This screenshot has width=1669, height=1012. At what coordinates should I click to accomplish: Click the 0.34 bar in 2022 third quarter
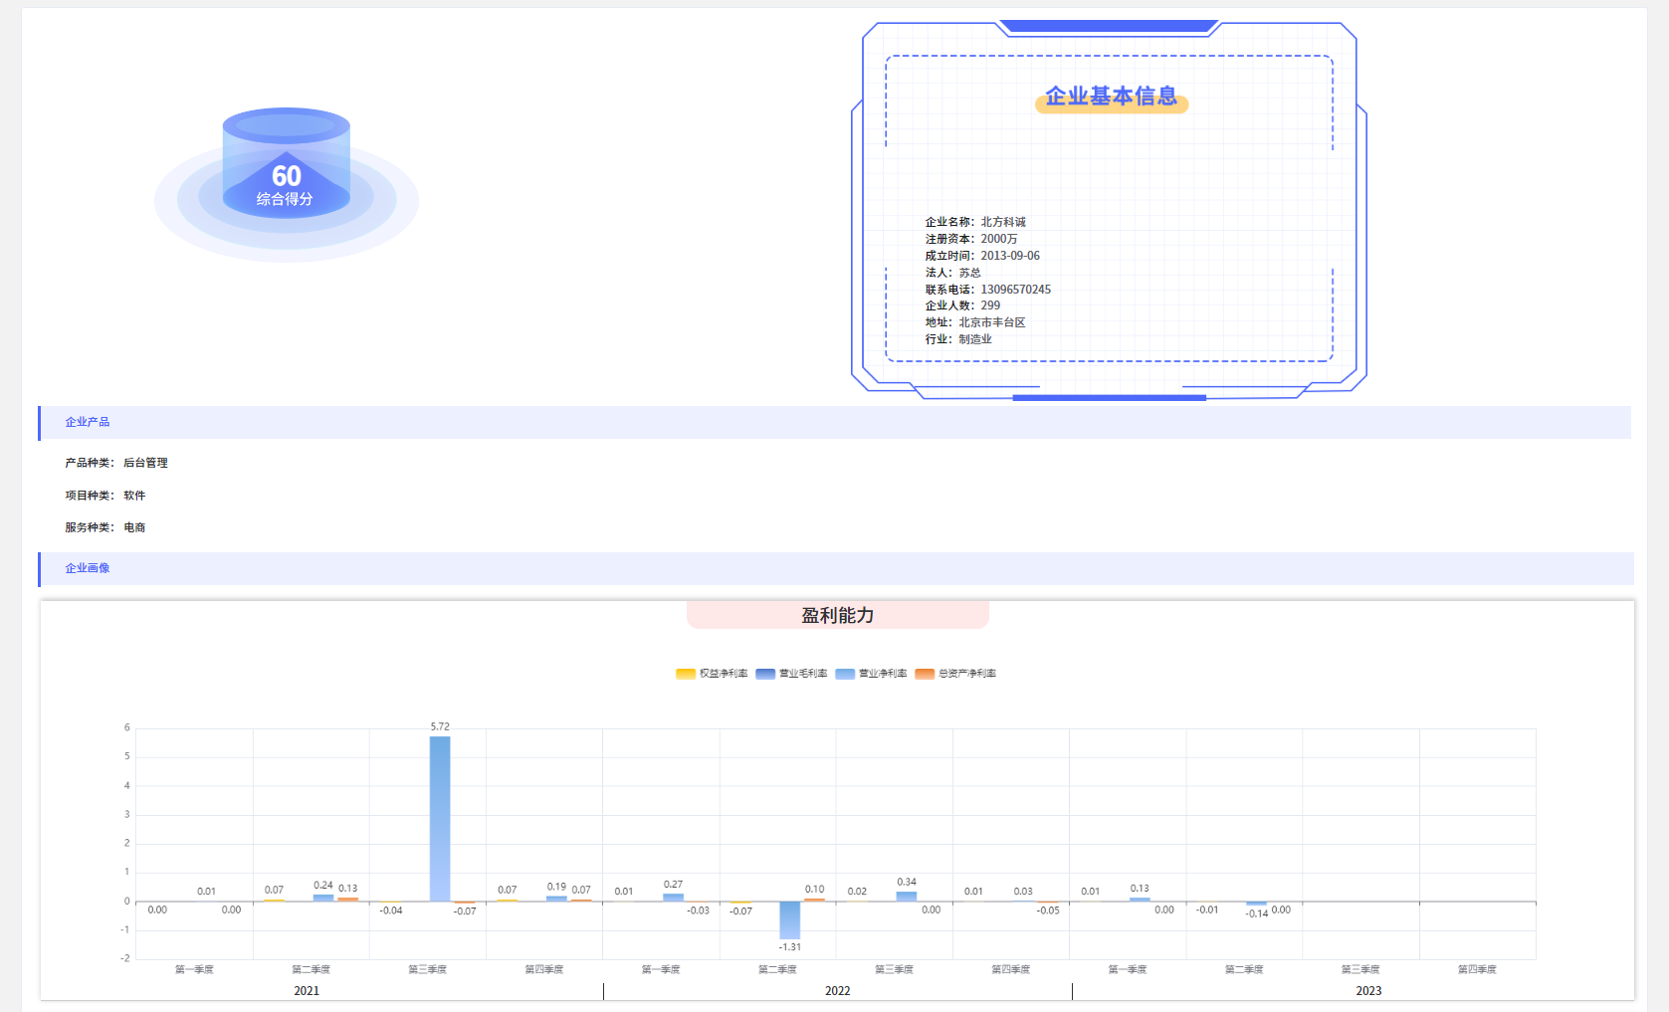(907, 897)
